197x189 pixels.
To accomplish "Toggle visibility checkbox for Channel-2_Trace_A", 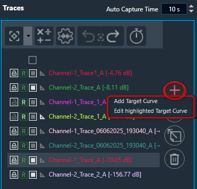I will (33, 88).
